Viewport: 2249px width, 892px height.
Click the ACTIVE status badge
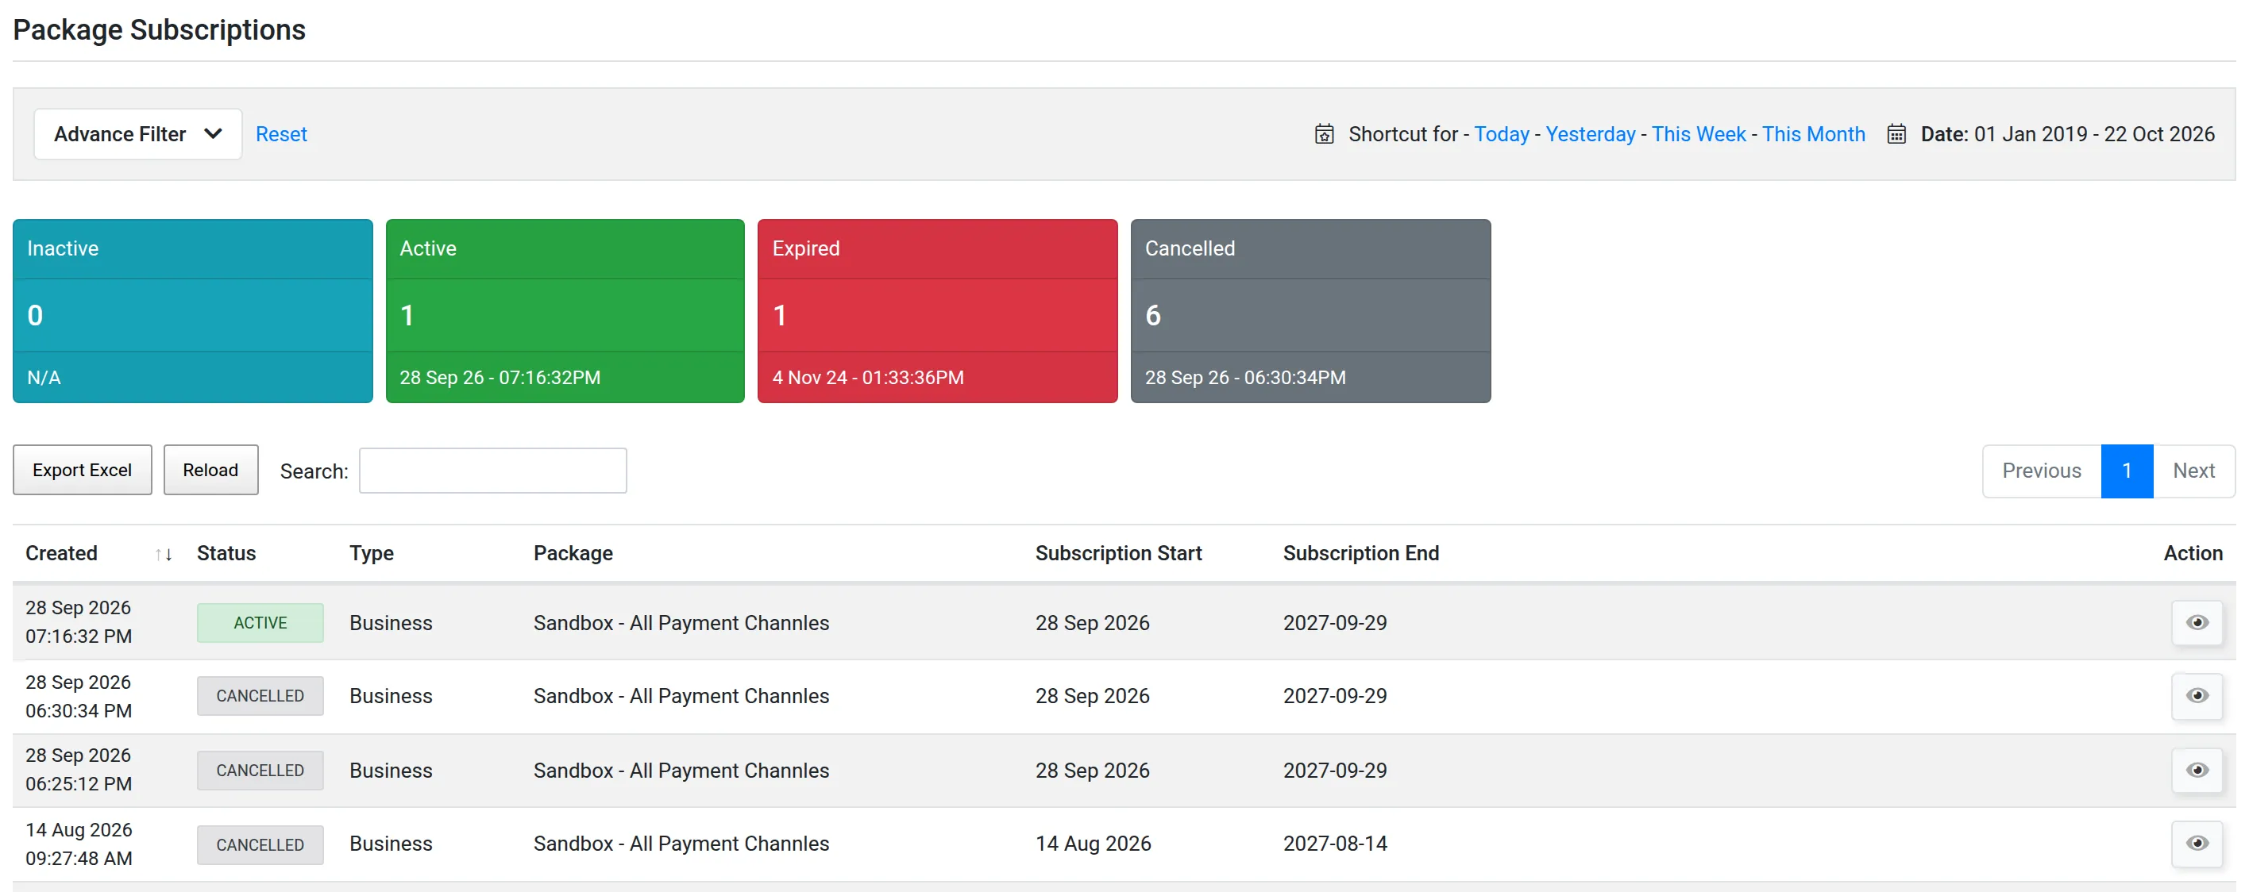(x=260, y=622)
